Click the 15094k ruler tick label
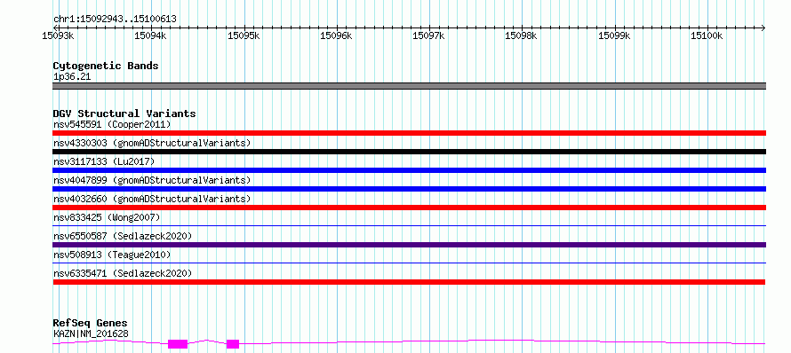The image size is (791, 353). [151, 35]
